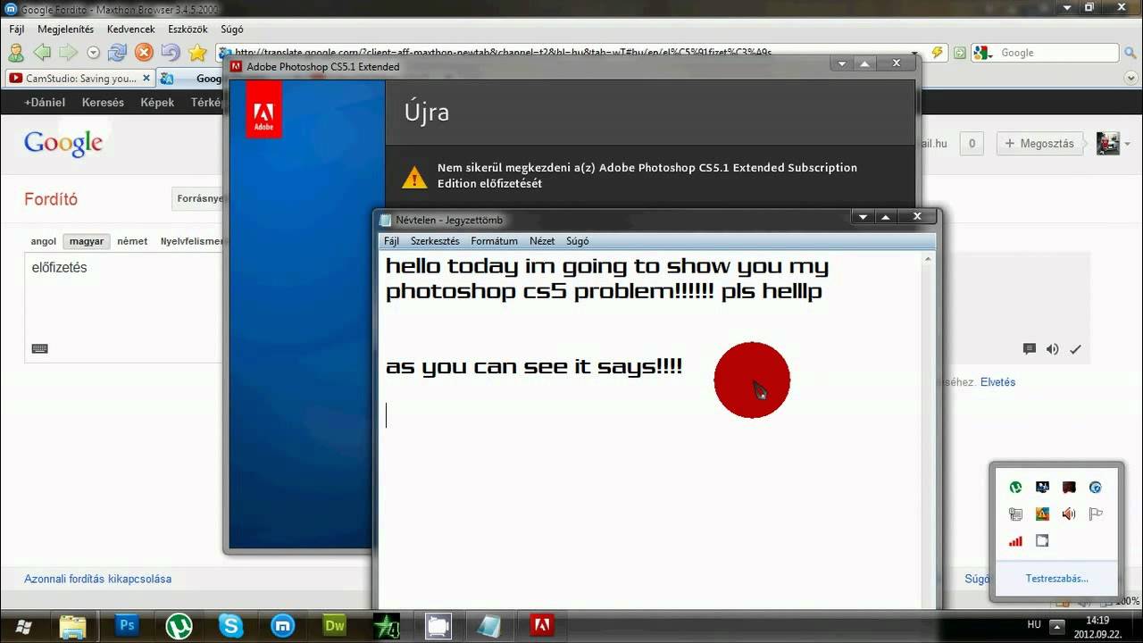Click the Maxthon user avatar icon
The image size is (1143, 643).
click(16, 53)
